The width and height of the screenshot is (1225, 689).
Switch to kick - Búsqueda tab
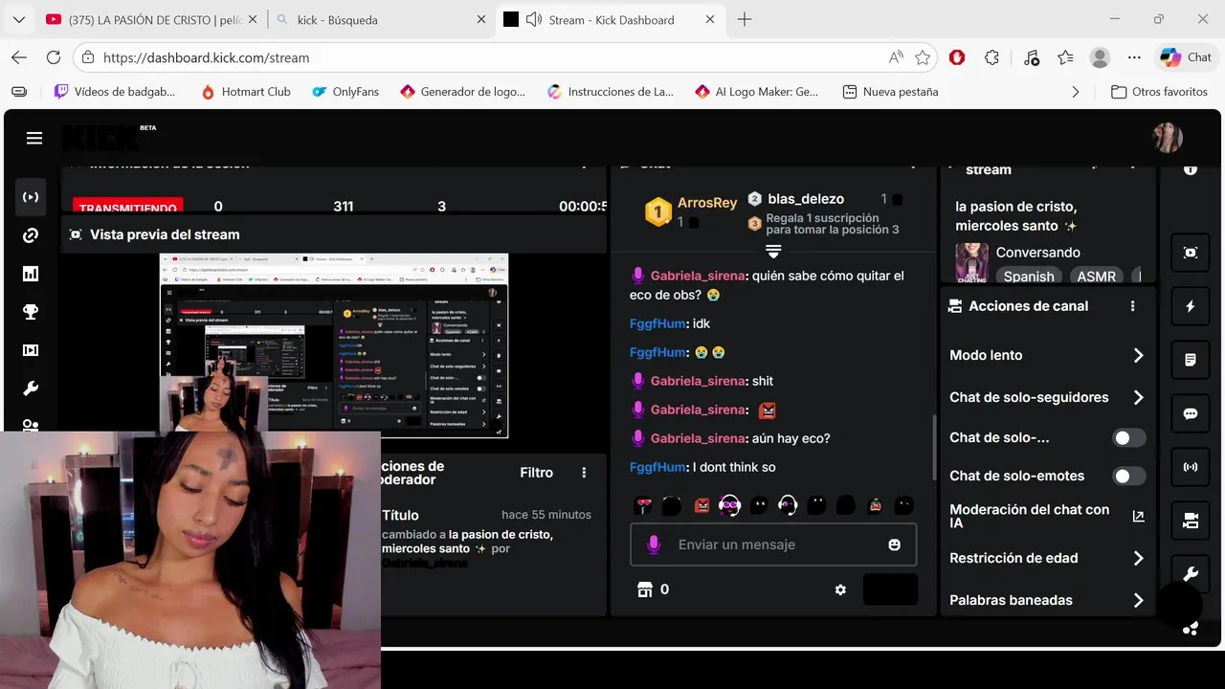click(379, 19)
